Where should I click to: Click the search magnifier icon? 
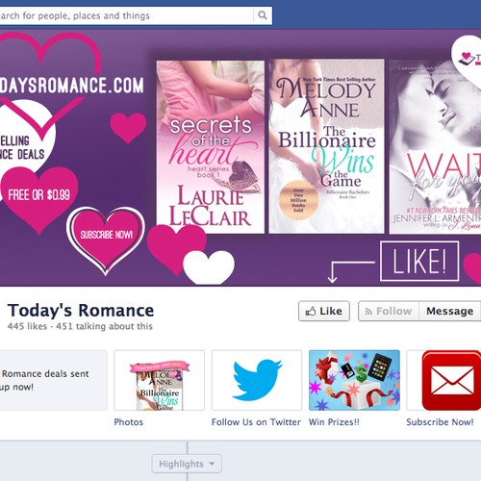[x=263, y=15]
